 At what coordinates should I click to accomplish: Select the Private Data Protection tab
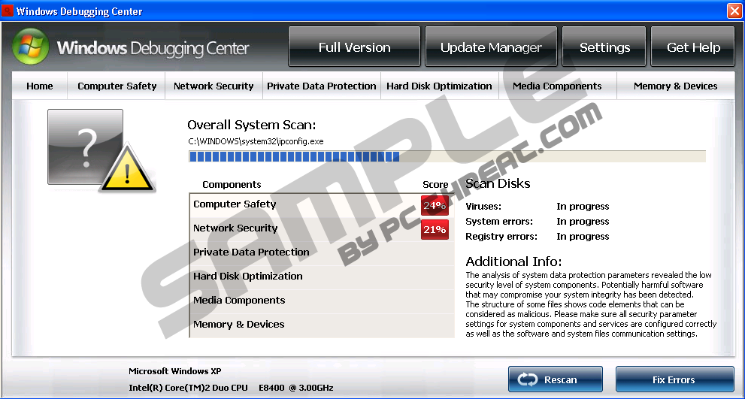tap(322, 86)
